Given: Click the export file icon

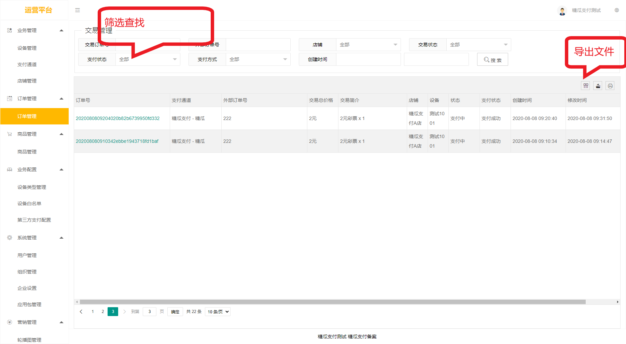Looking at the screenshot, I should click(598, 86).
